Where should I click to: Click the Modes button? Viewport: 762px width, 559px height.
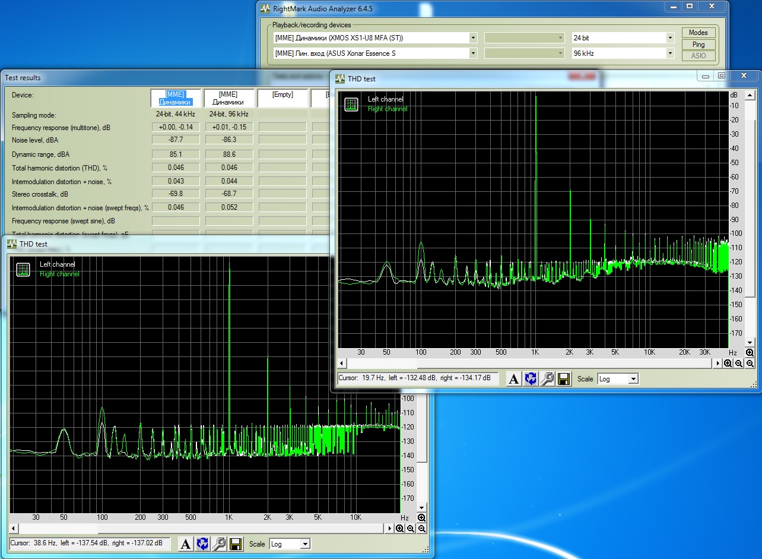pos(698,33)
